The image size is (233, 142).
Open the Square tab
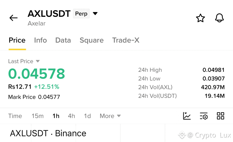click(92, 40)
